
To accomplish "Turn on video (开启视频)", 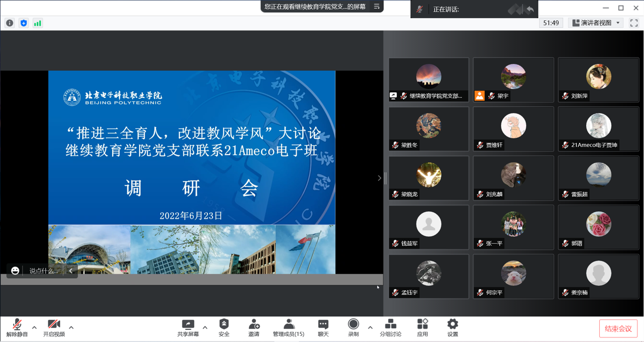I will pos(54,327).
